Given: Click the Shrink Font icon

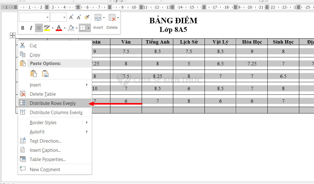Looking at the screenshot, I should (79, 17).
